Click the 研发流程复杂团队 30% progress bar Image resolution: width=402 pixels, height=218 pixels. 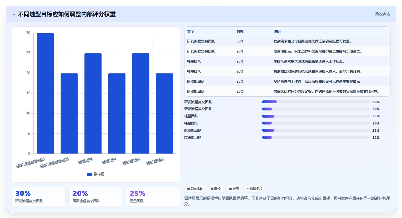pos(316,102)
